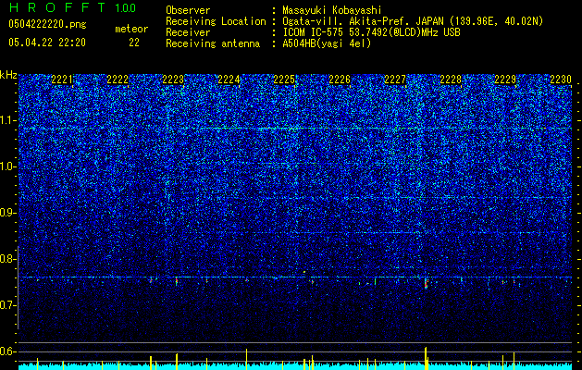Click the meteor count label
582x370 pixels.
pyautogui.click(x=131, y=29)
